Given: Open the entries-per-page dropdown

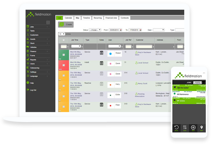Looking at the screenshot, I should (62, 34).
